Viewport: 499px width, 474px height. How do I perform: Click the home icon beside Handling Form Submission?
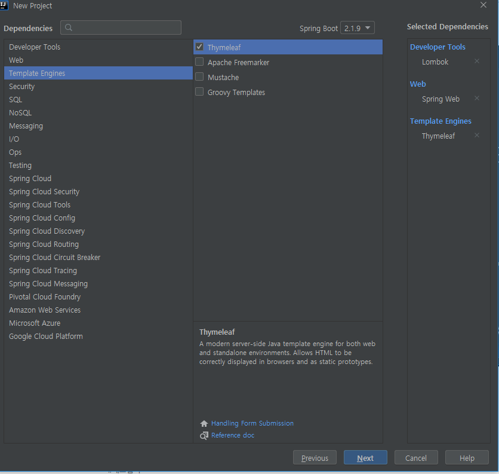[x=204, y=423]
